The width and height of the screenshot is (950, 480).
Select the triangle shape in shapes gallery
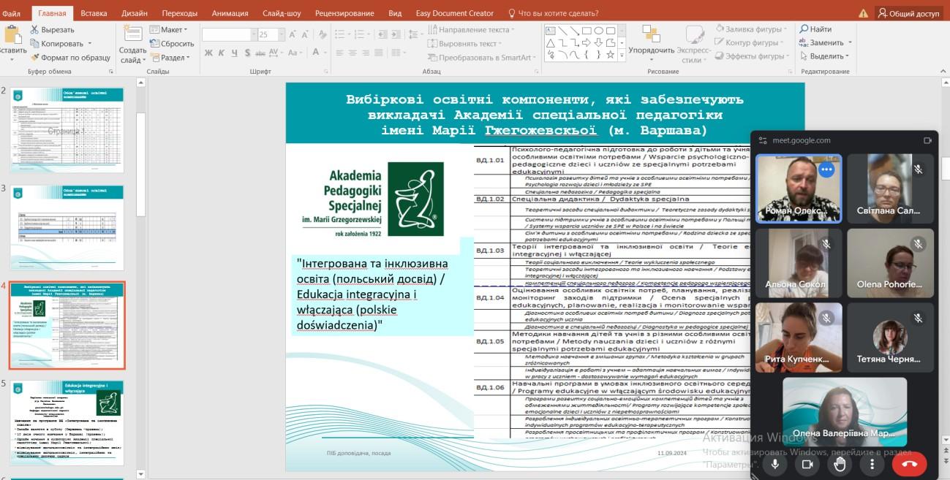pyautogui.click(x=551, y=43)
